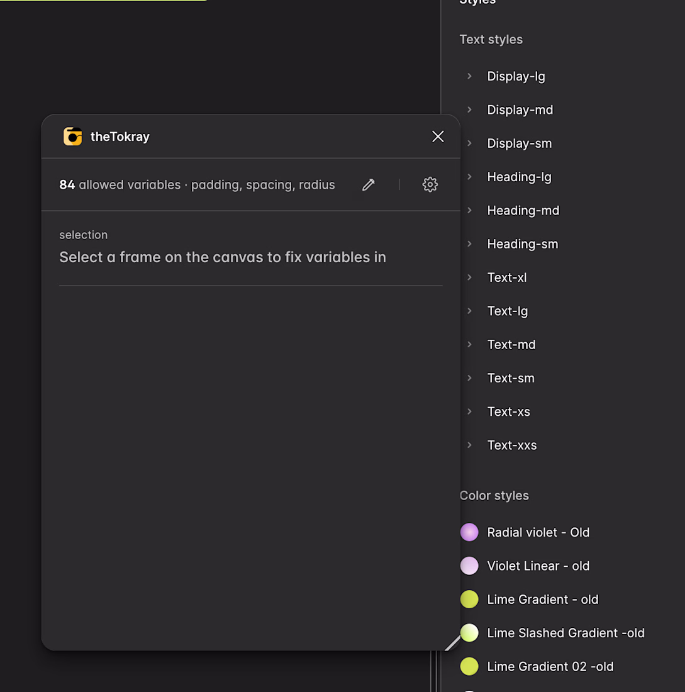The image size is (685, 692).
Task: Select the Lime Gradient - old swatch
Action: point(469,600)
